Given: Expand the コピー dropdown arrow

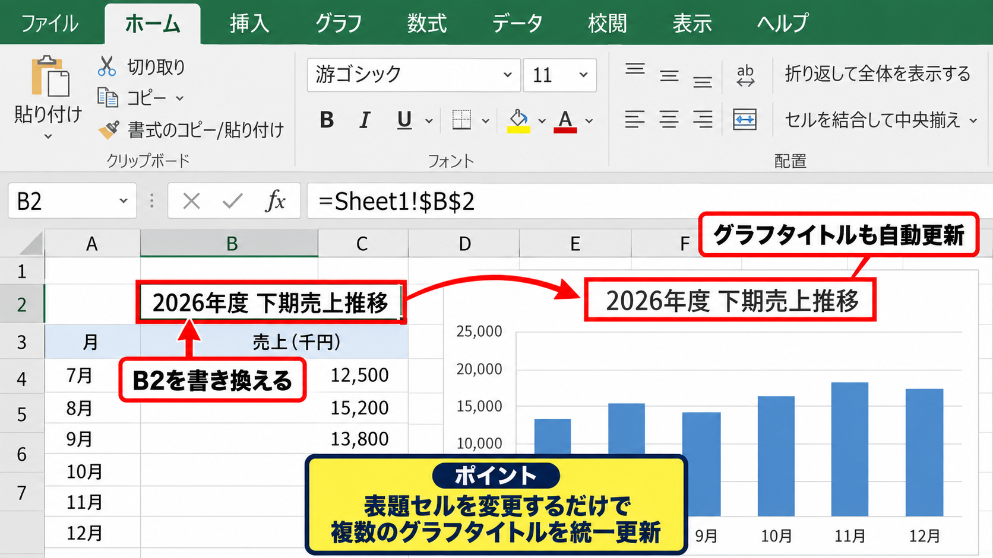Looking at the screenshot, I should pyautogui.click(x=179, y=98).
